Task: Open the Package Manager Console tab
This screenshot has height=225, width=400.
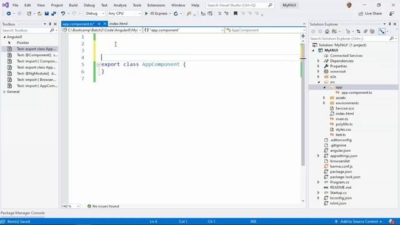Action: coord(22,212)
